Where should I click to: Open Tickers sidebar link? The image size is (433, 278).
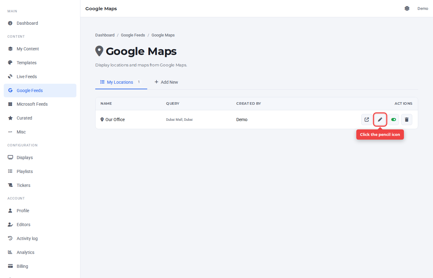[x=40, y=185]
